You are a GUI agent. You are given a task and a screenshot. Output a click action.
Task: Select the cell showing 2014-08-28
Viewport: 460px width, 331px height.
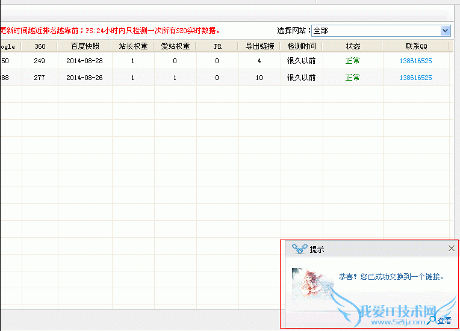tap(84, 61)
